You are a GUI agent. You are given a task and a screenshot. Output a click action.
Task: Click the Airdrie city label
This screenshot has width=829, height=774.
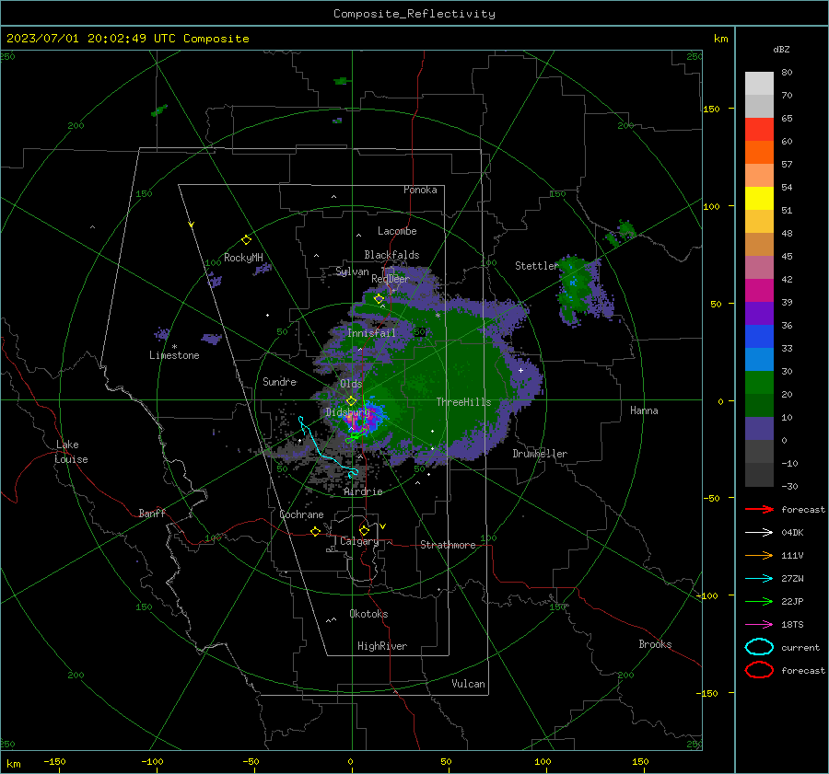coord(363,491)
